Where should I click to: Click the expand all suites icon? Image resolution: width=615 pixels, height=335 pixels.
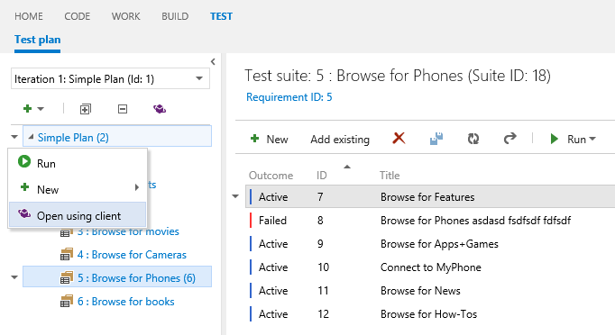85,109
